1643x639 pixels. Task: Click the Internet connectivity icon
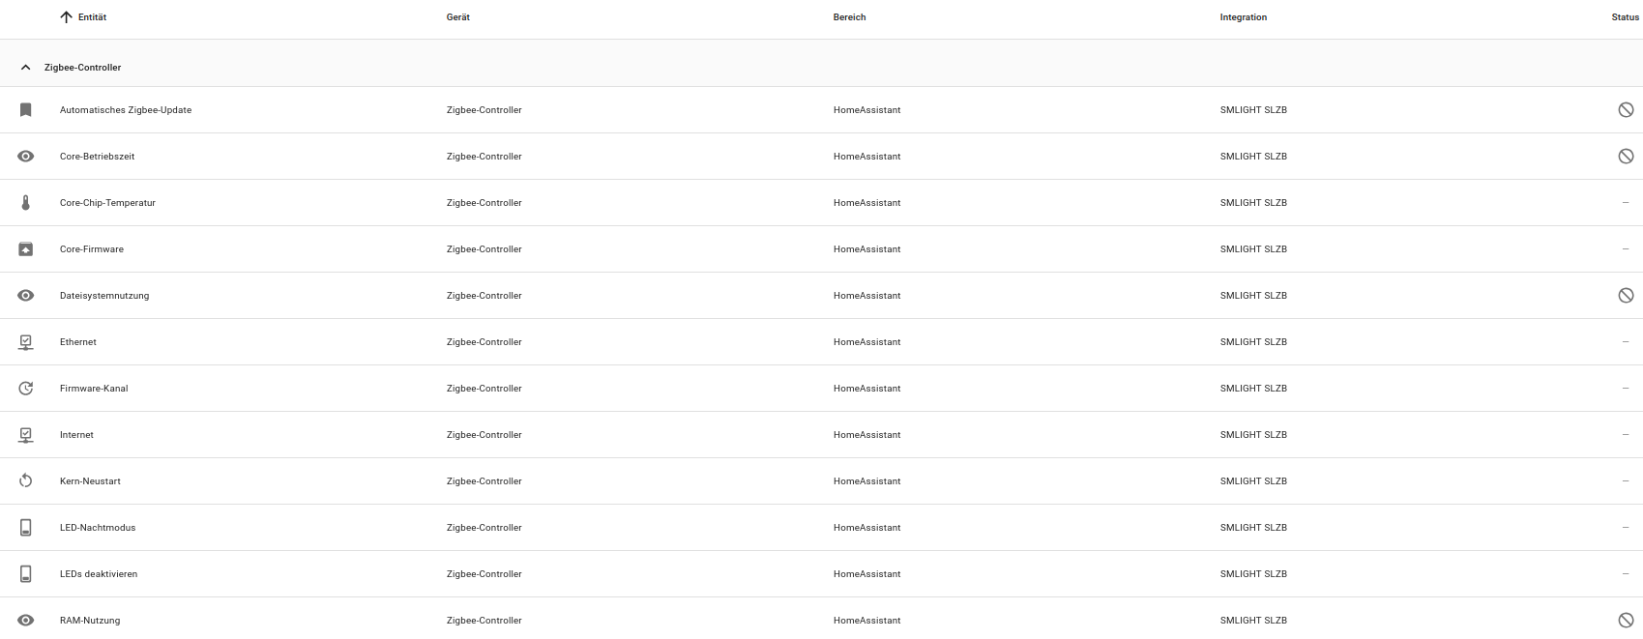pos(26,435)
